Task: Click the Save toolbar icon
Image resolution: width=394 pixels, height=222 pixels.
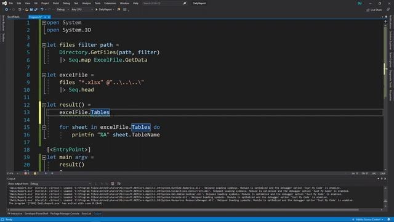Action: [31, 10]
